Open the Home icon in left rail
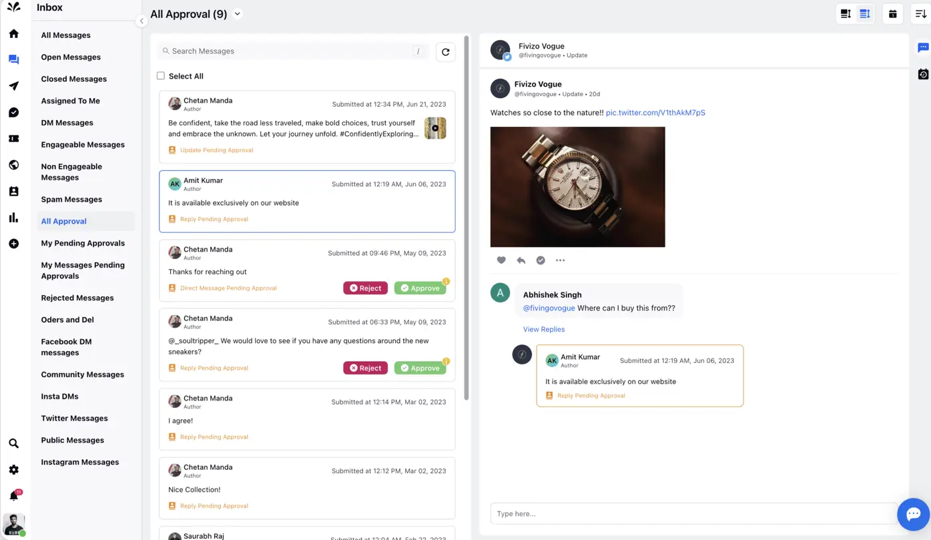This screenshot has width=931, height=540. (x=13, y=34)
